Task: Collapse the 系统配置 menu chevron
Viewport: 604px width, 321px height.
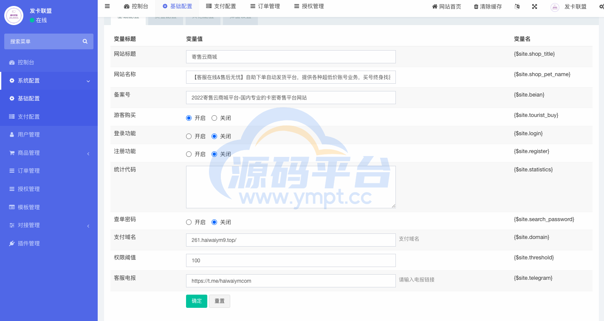Action: pyautogui.click(x=88, y=81)
